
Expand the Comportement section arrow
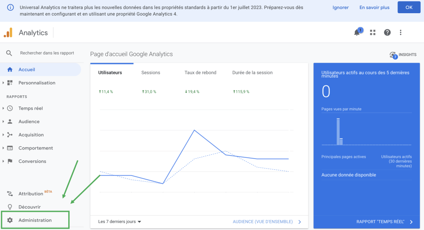3,148
